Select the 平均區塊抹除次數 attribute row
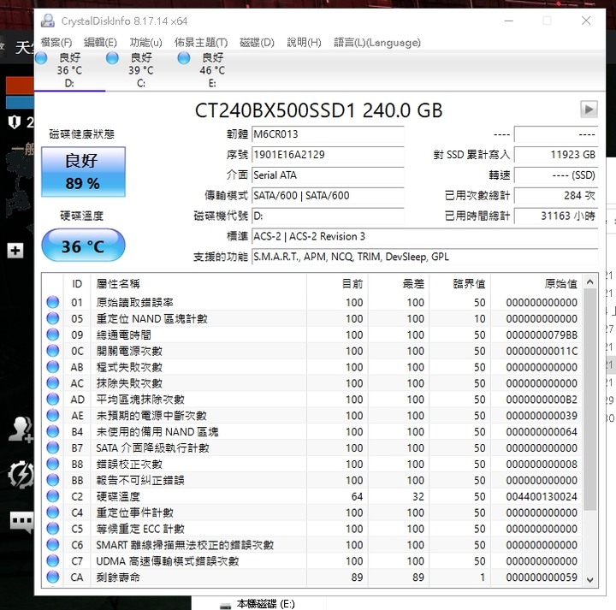616x610 pixels. 312,400
